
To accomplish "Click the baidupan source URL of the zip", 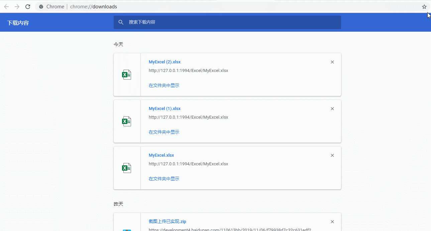I will tap(230, 230).
